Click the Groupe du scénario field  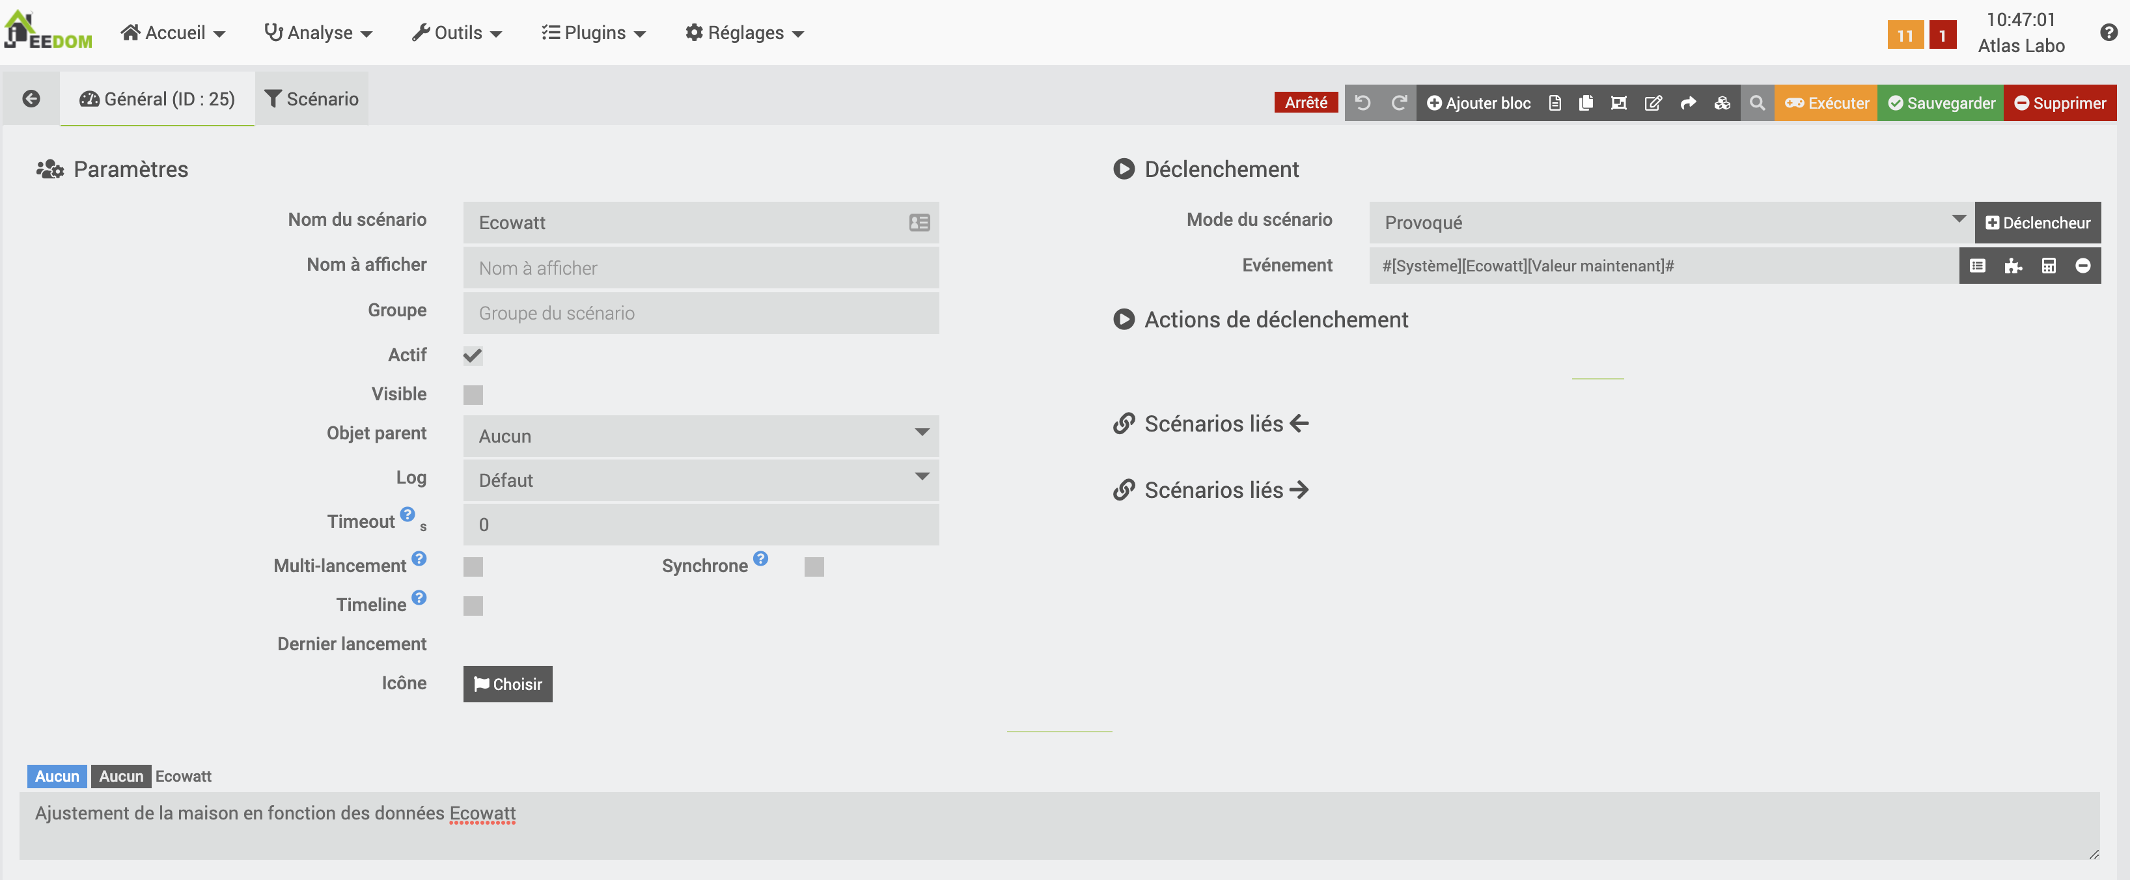coord(701,312)
